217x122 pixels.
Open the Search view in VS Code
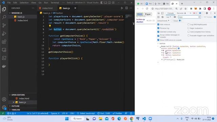4,17
